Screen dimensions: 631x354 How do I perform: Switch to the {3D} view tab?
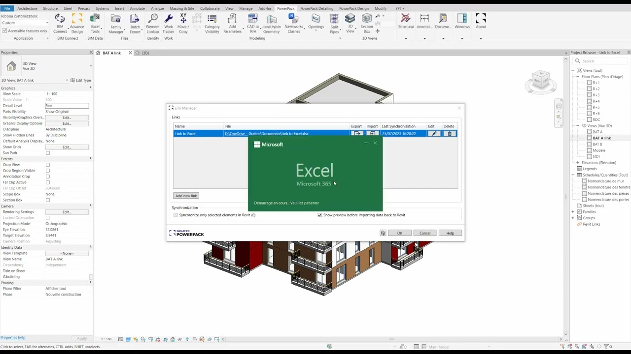point(145,53)
